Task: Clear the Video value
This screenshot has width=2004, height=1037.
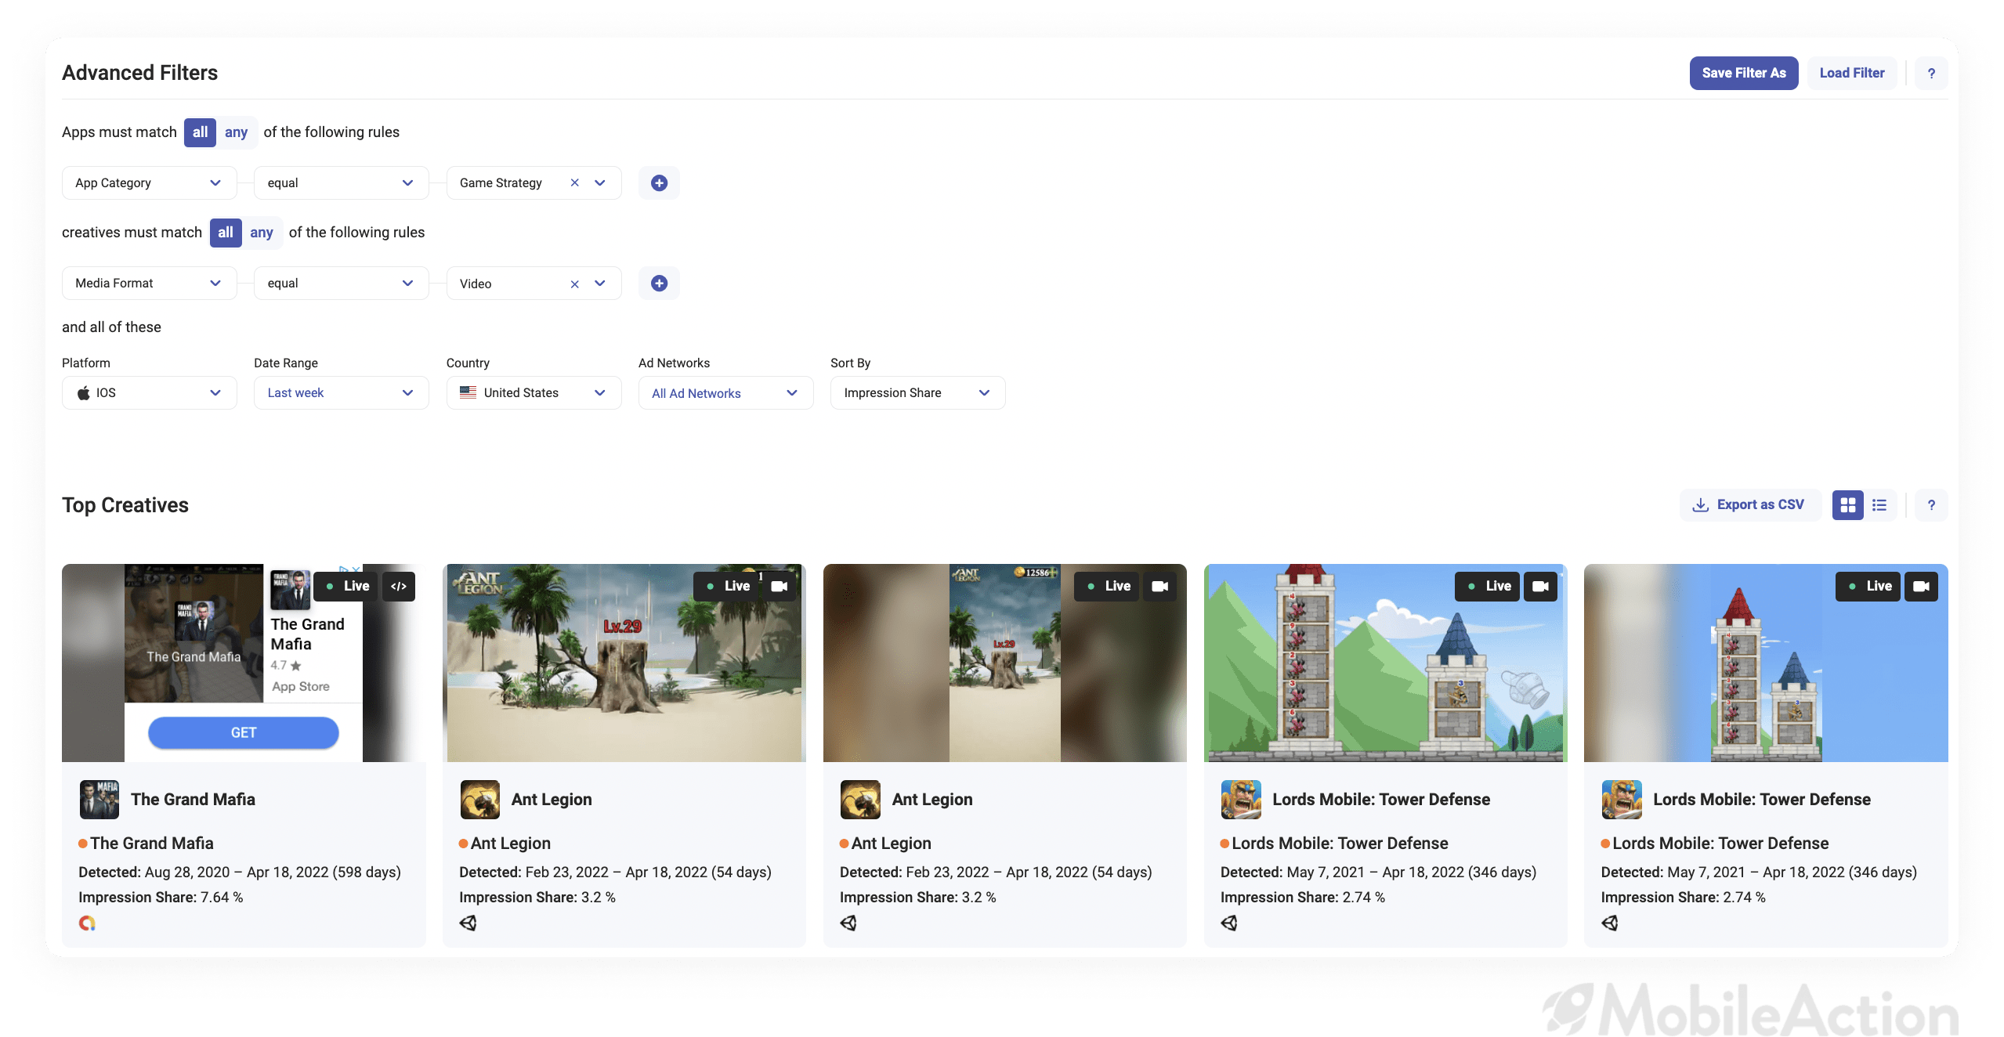Action: (x=574, y=284)
